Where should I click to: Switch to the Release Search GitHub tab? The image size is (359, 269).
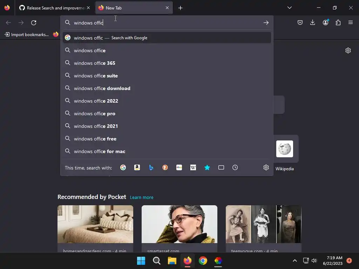(x=54, y=8)
